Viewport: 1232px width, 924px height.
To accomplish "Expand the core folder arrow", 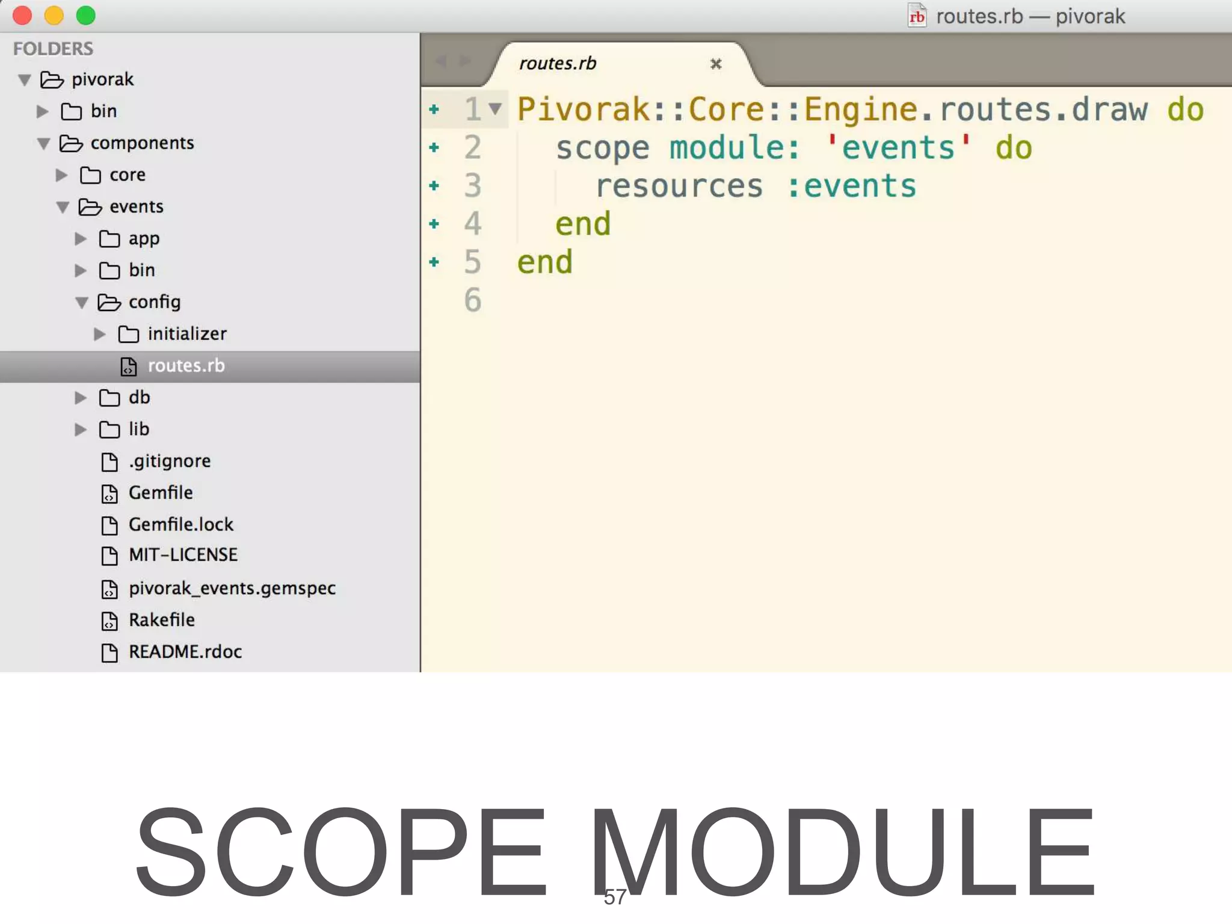I will click(61, 176).
